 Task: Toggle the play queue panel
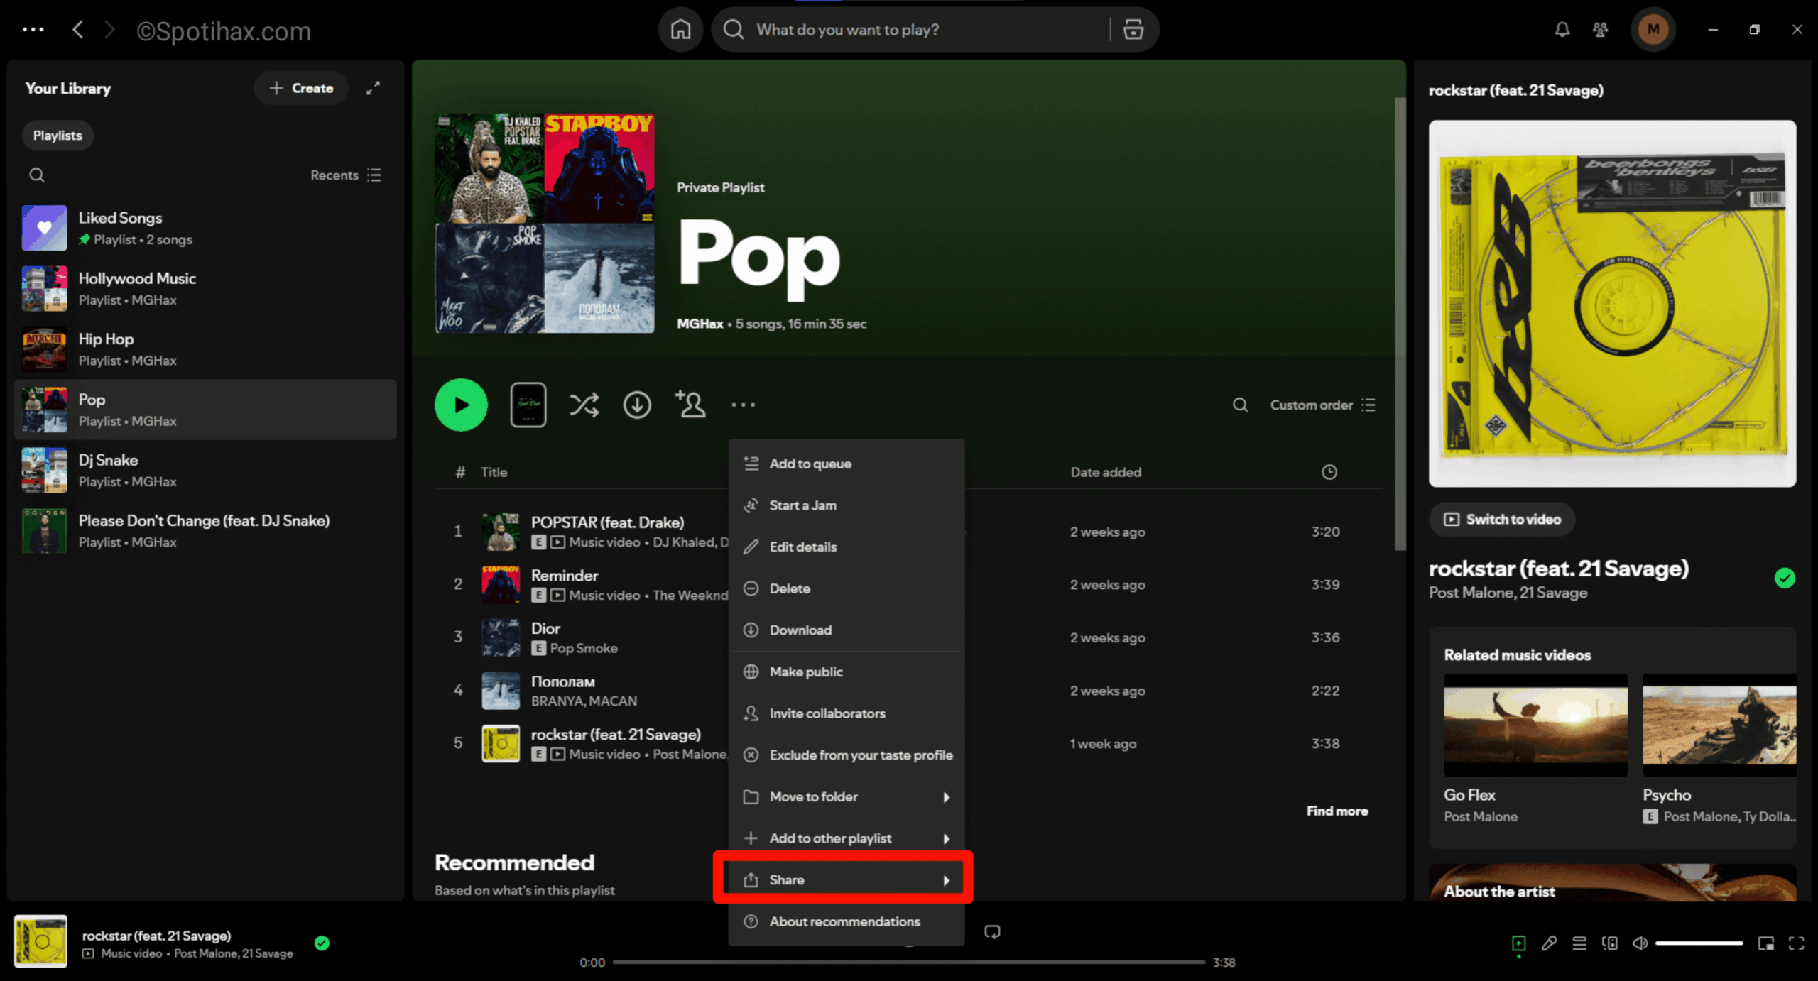1579,943
